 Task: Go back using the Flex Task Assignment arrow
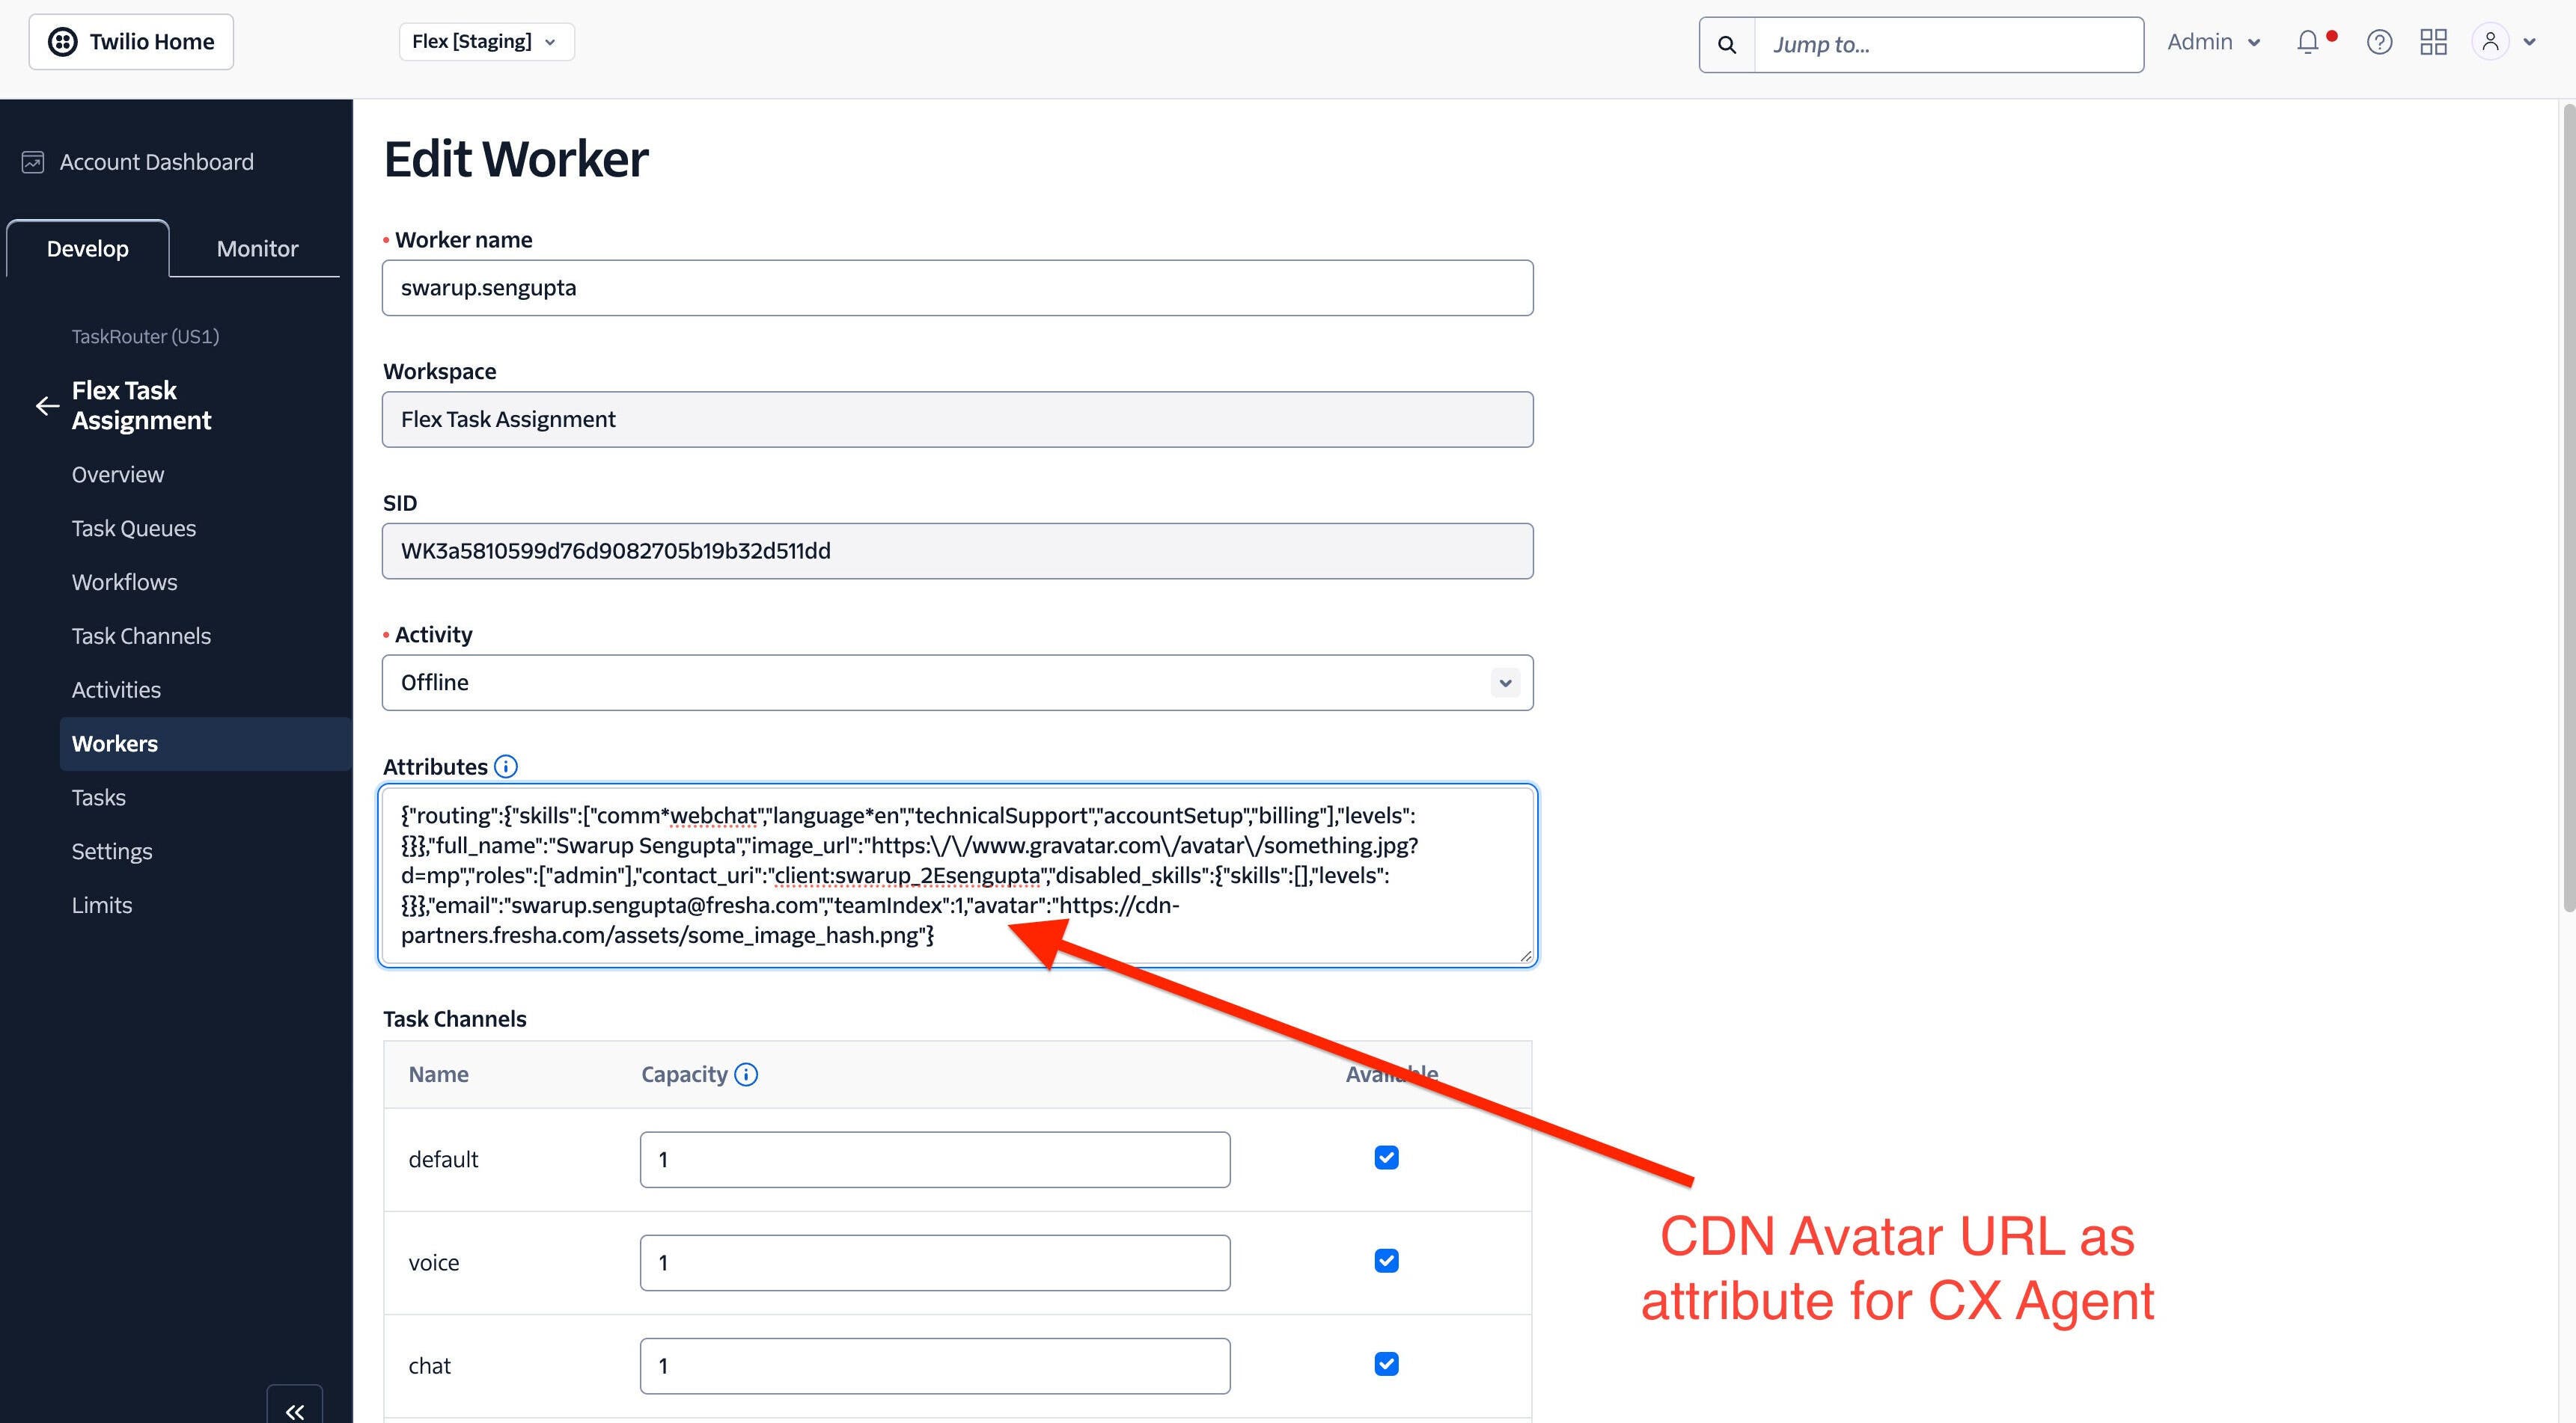[x=47, y=406]
